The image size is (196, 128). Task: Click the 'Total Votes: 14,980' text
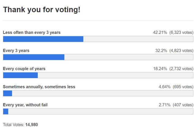(21, 125)
